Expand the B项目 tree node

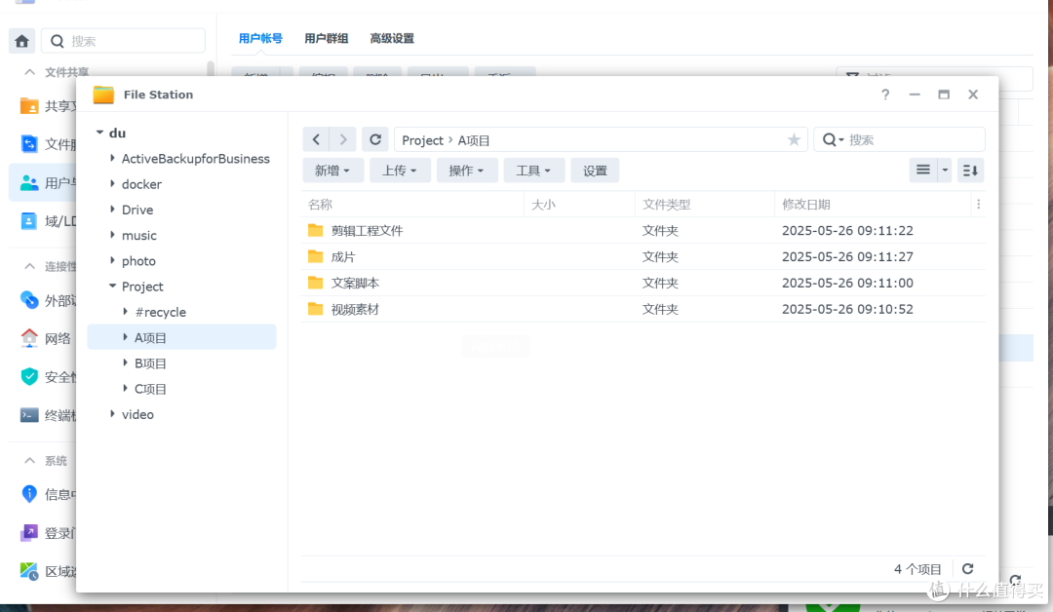click(x=125, y=363)
